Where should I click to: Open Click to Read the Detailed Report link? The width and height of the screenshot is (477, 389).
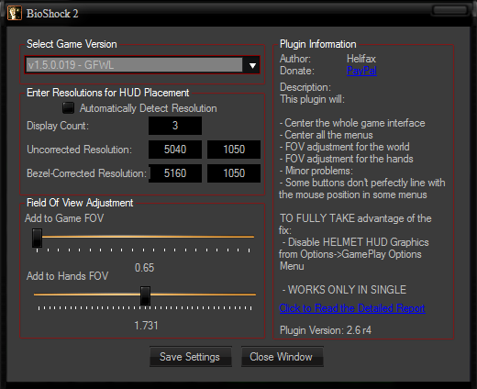click(x=352, y=308)
